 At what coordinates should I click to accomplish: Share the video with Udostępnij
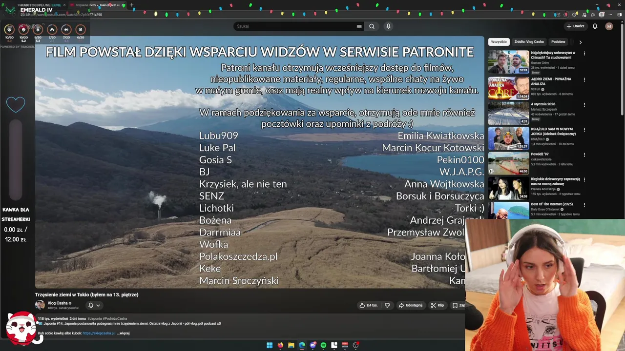411,305
